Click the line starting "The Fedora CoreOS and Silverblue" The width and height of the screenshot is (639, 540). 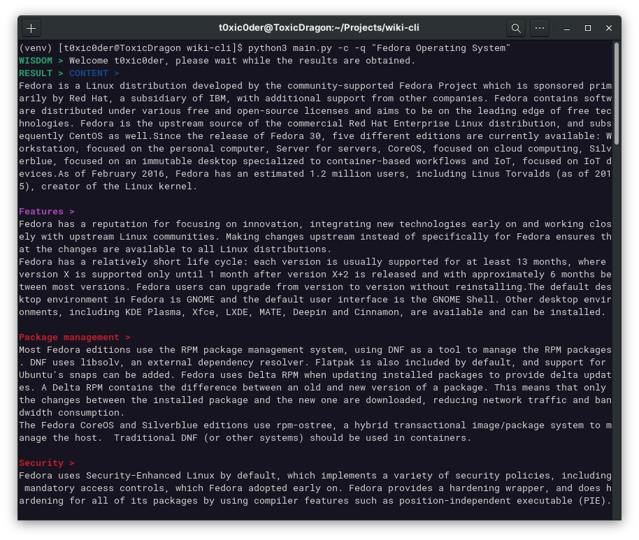315,425
